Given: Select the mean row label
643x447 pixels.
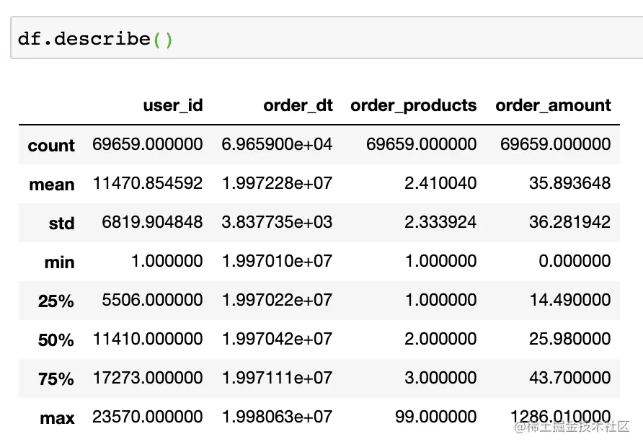Looking at the screenshot, I should [52, 185].
